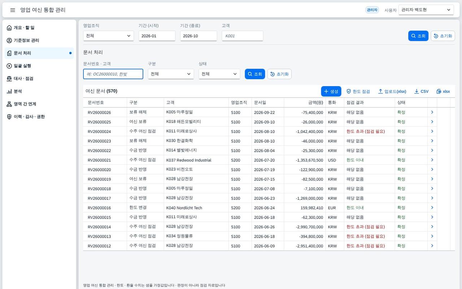462x289 pixels.
Task: Select document number RV26000017
Action: (99, 198)
